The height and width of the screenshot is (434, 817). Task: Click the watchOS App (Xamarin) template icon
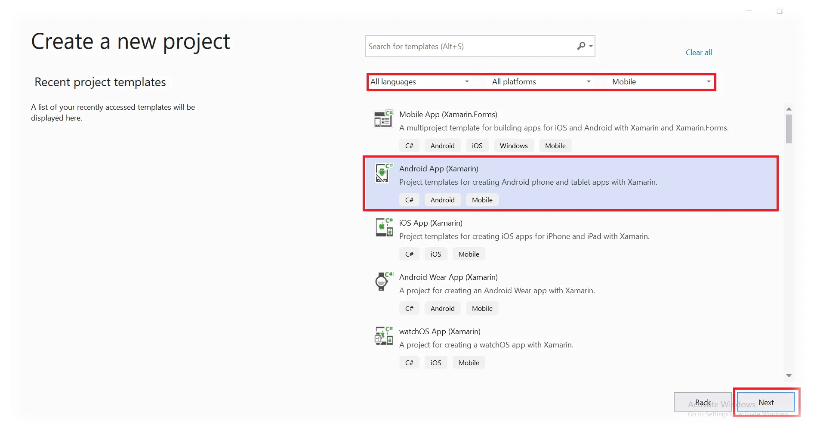pos(383,336)
